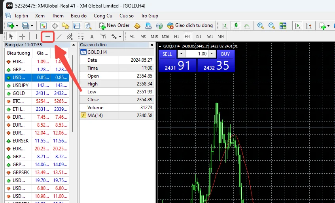
Task: Open the Profiles toolbar icon
Action: pyautogui.click(x=25, y=26)
